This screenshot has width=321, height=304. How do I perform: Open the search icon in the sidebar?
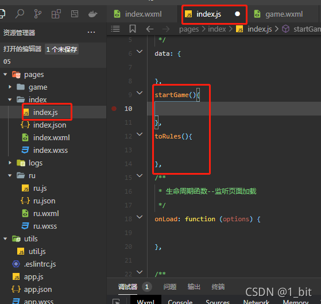(20, 14)
